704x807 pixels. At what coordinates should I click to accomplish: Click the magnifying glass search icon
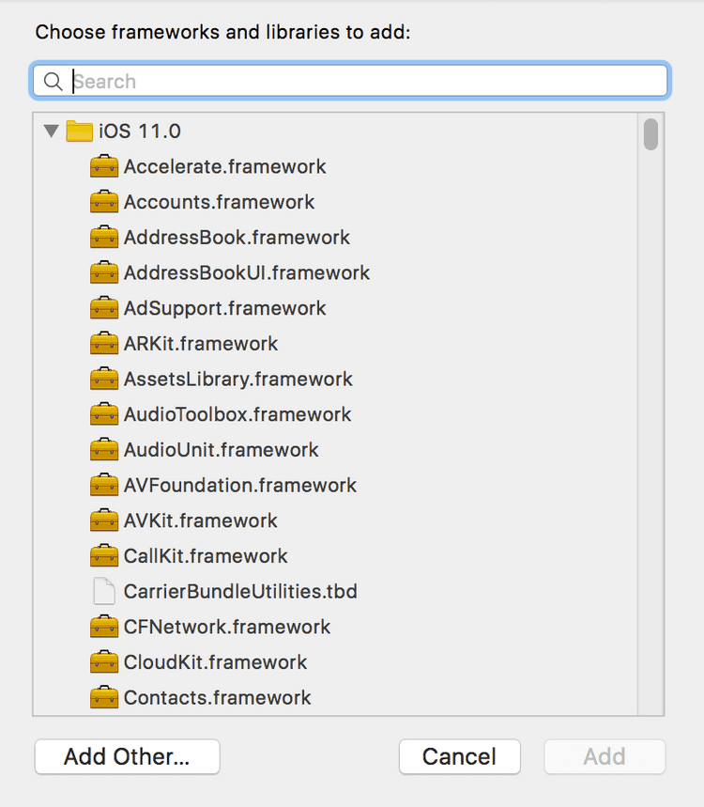(53, 82)
